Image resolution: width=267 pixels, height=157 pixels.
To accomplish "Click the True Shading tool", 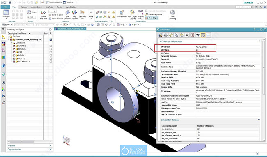I will point(173,15).
